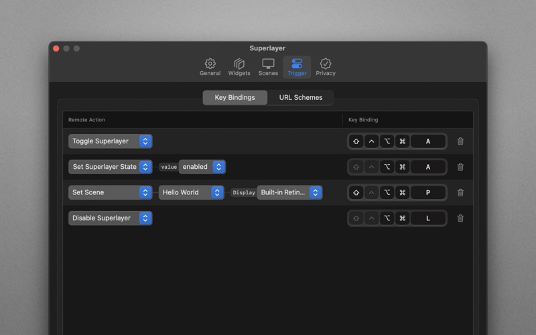Viewport: 536px width, 335px height.
Task: Open the Toggle Superlayer action dropdown
Action: (111, 141)
